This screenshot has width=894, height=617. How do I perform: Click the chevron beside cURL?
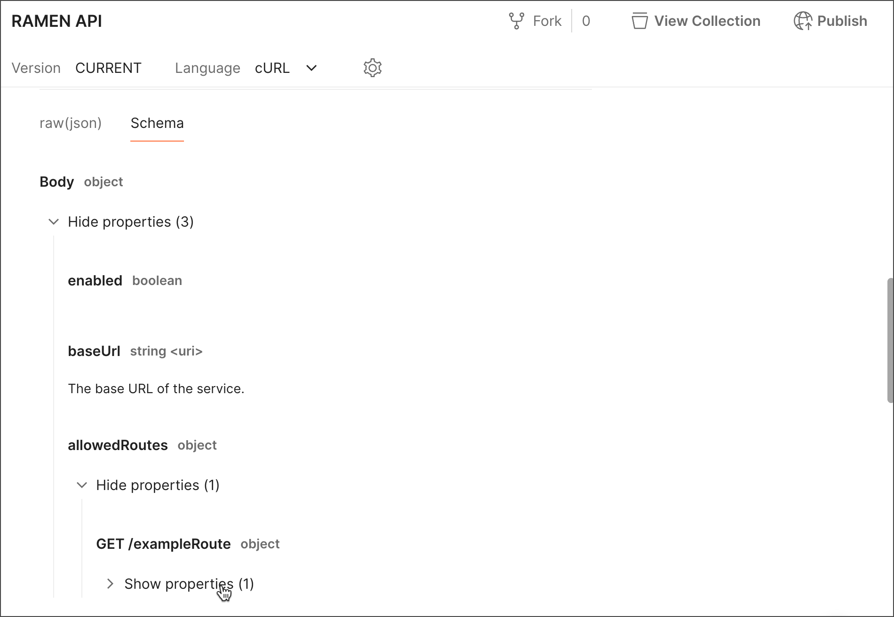coord(311,68)
